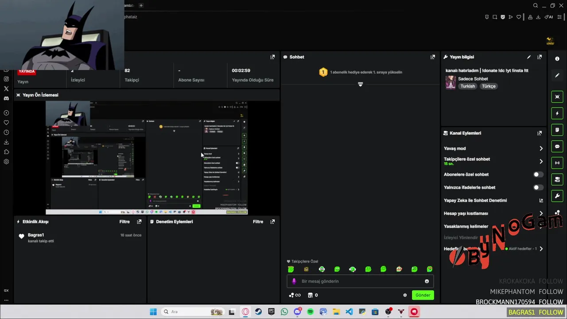Take a snapshot with the browser toolbar icon
Image resolution: width=567 pixels, height=319 pixels.
pyautogui.click(x=495, y=17)
